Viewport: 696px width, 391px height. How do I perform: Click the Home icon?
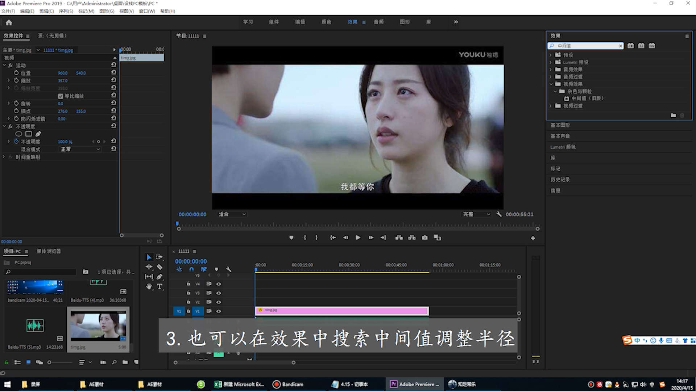9,22
